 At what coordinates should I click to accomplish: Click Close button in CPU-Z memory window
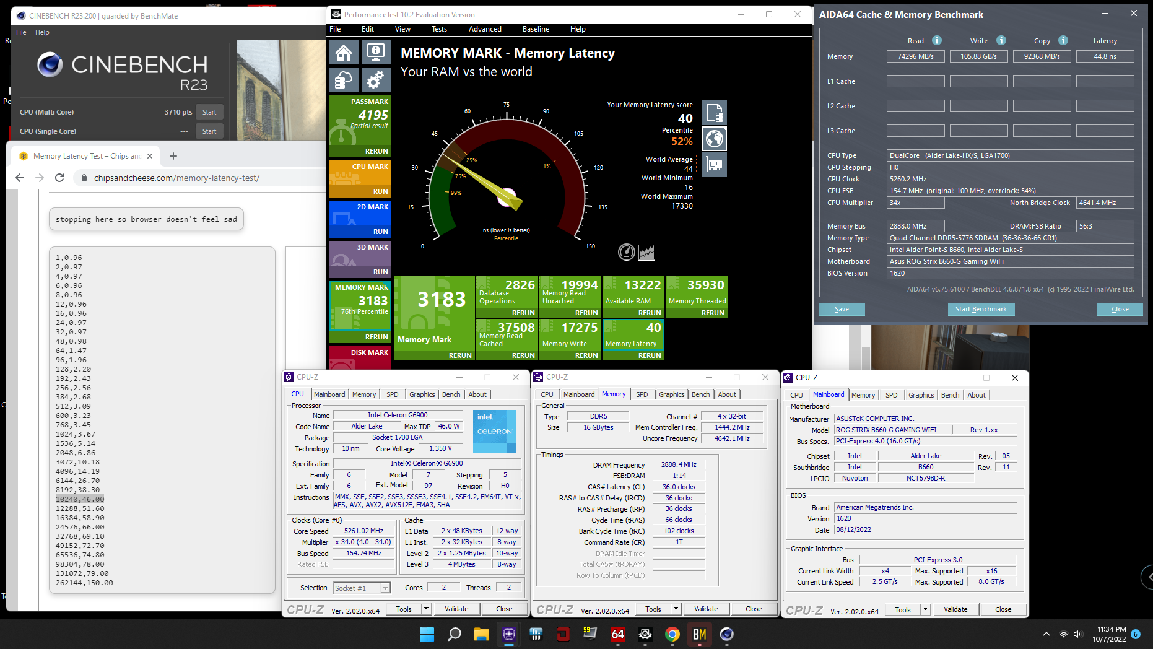tap(754, 609)
